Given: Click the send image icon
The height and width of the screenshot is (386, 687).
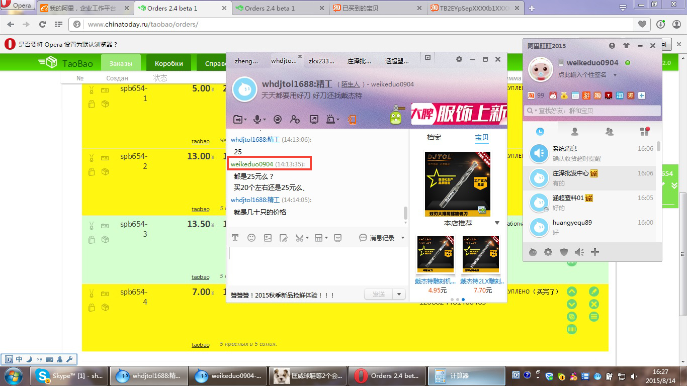Looking at the screenshot, I should point(268,238).
